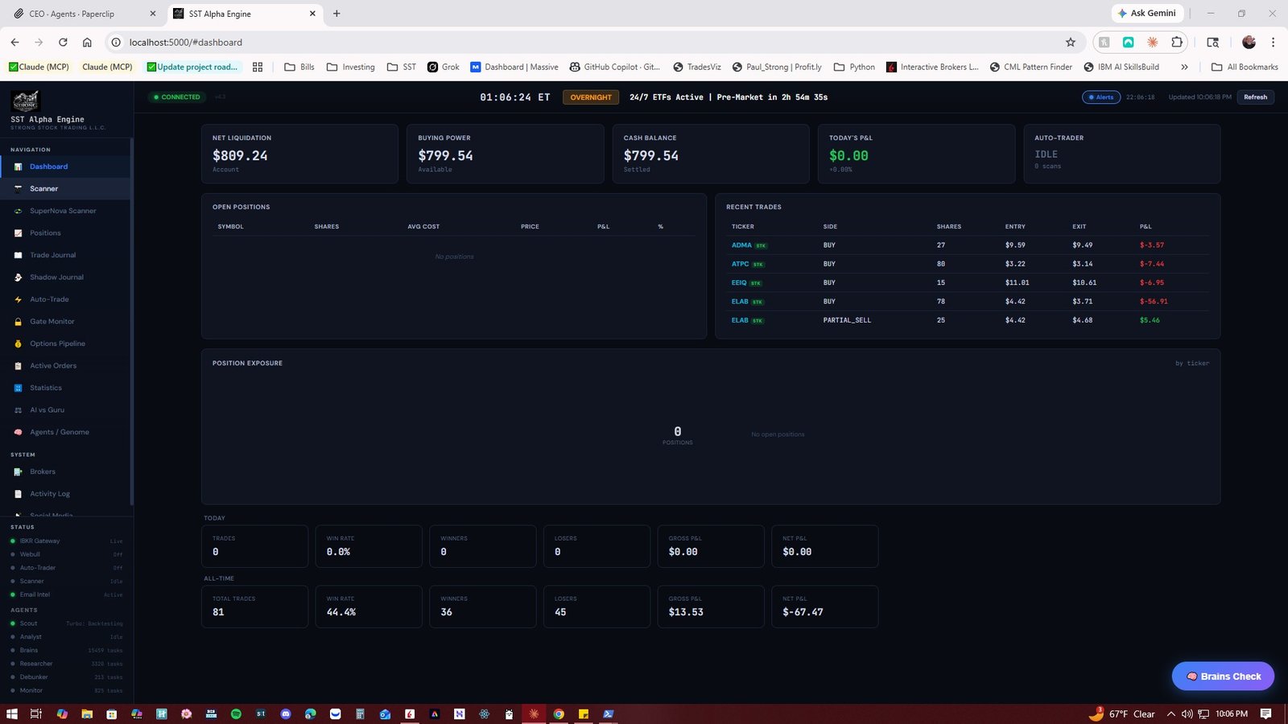Screen dimensions: 1288x724
Task: Go to Trade Journal in sidebar
Action: tap(65, 255)
